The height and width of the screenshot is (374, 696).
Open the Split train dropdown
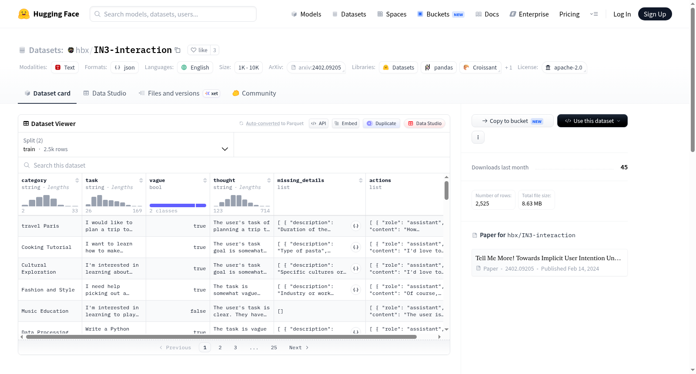(126, 145)
